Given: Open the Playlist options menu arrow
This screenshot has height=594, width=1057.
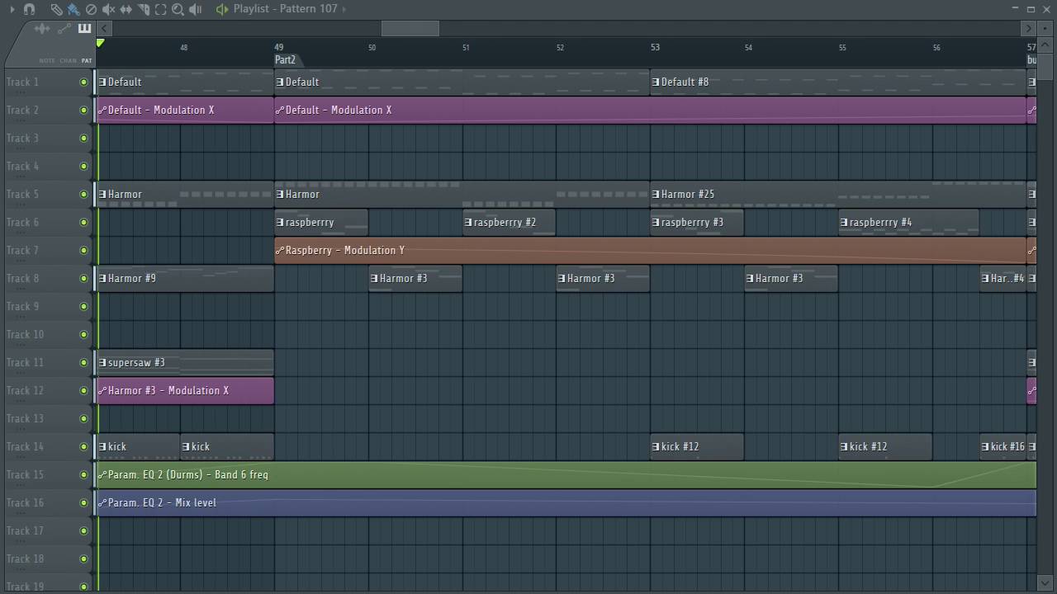Looking at the screenshot, I should [x=12, y=9].
